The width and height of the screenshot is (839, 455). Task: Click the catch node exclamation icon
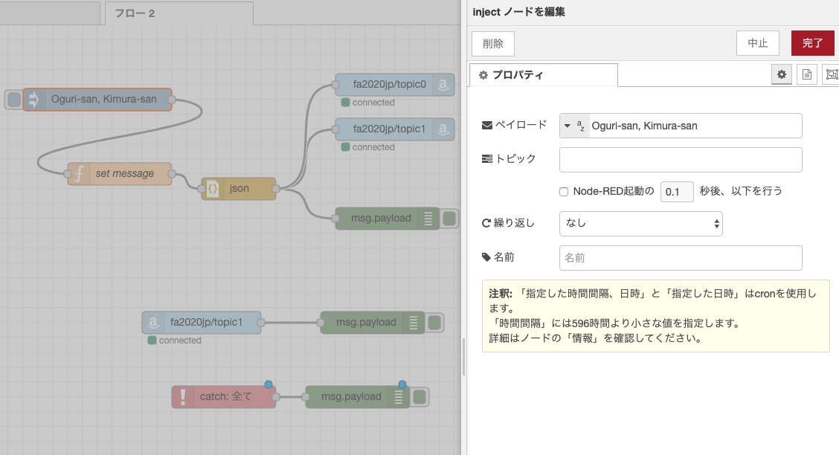182,397
